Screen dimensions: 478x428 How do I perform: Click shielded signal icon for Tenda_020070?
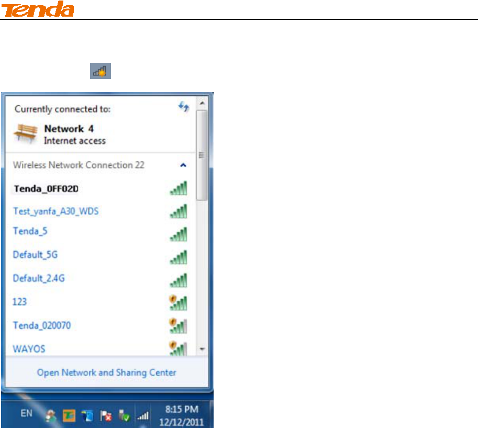click(178, 326)
